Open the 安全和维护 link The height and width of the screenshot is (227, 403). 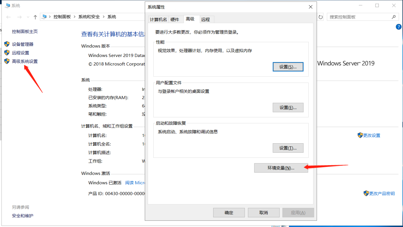[23, 216]
